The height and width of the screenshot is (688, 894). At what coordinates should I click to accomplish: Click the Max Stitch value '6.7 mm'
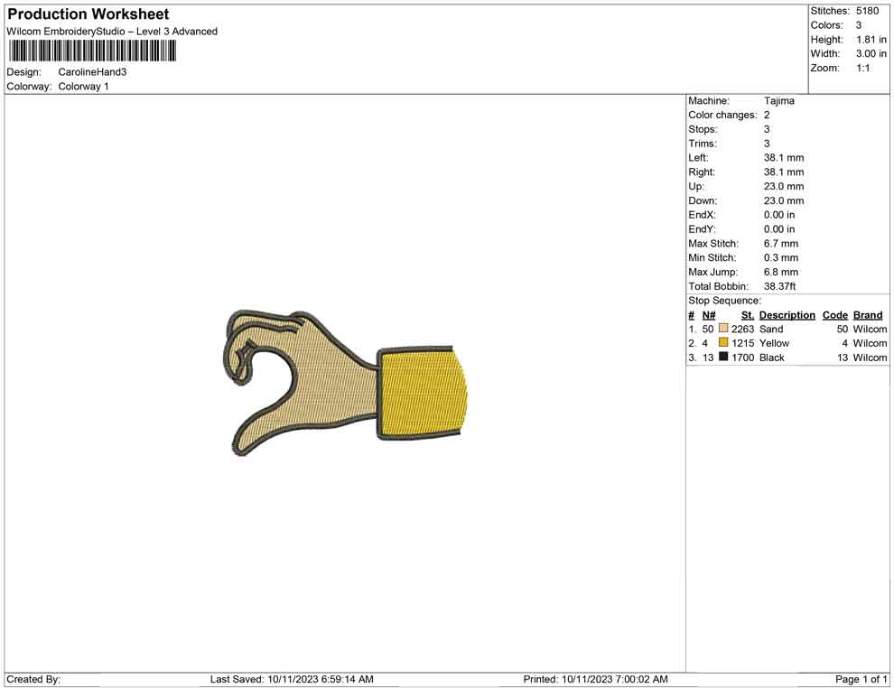781,244
